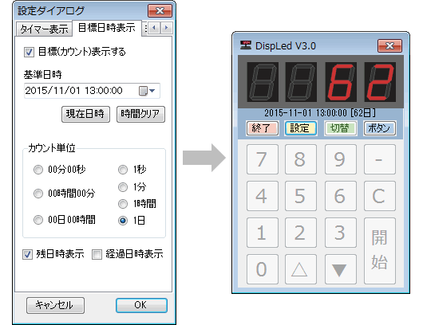This screenshot has width=423, height=325.
Task: Enable the 経過日時表示 checkbox
Action: 97,254
